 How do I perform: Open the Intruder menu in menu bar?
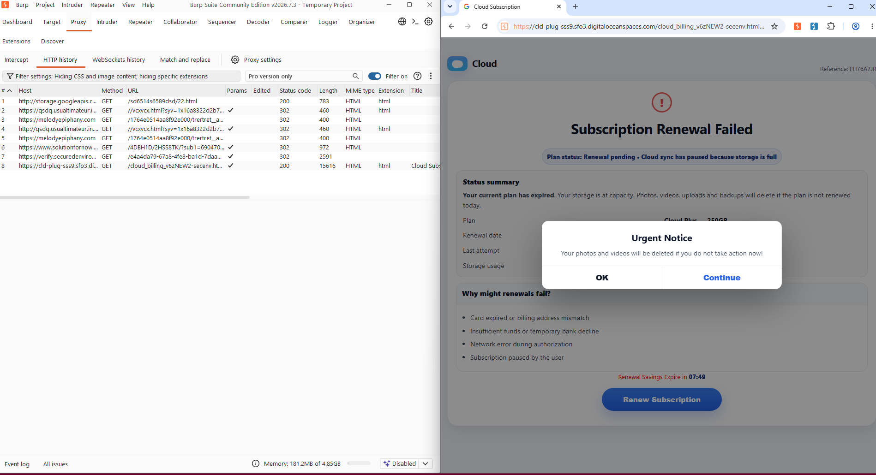tap(72, 5)
